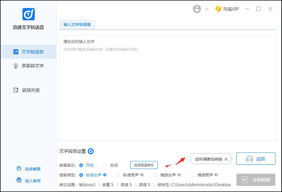The height and width of the screenshot is (192, 282).
Task: Preview 标准男声 with its speaker icon
Action: [x=142, y=175]
